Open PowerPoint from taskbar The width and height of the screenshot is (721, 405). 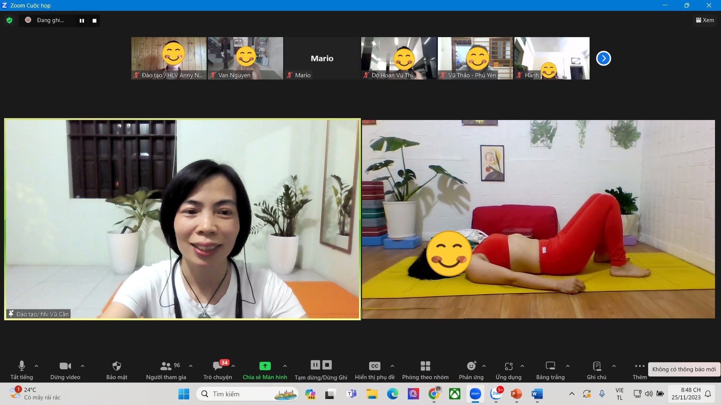point(516,394)
